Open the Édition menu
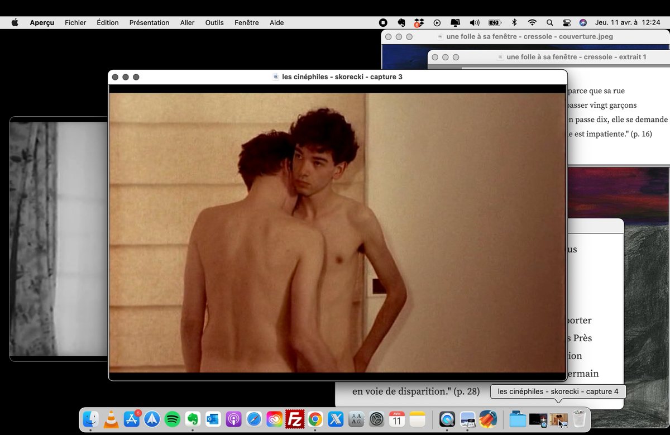This screenshot has height=435, width=670. coord(108,23)
